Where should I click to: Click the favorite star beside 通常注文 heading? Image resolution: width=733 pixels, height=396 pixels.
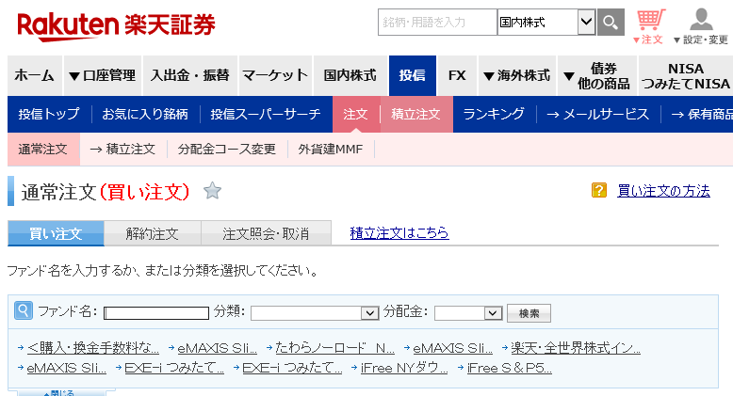(212, 191)
